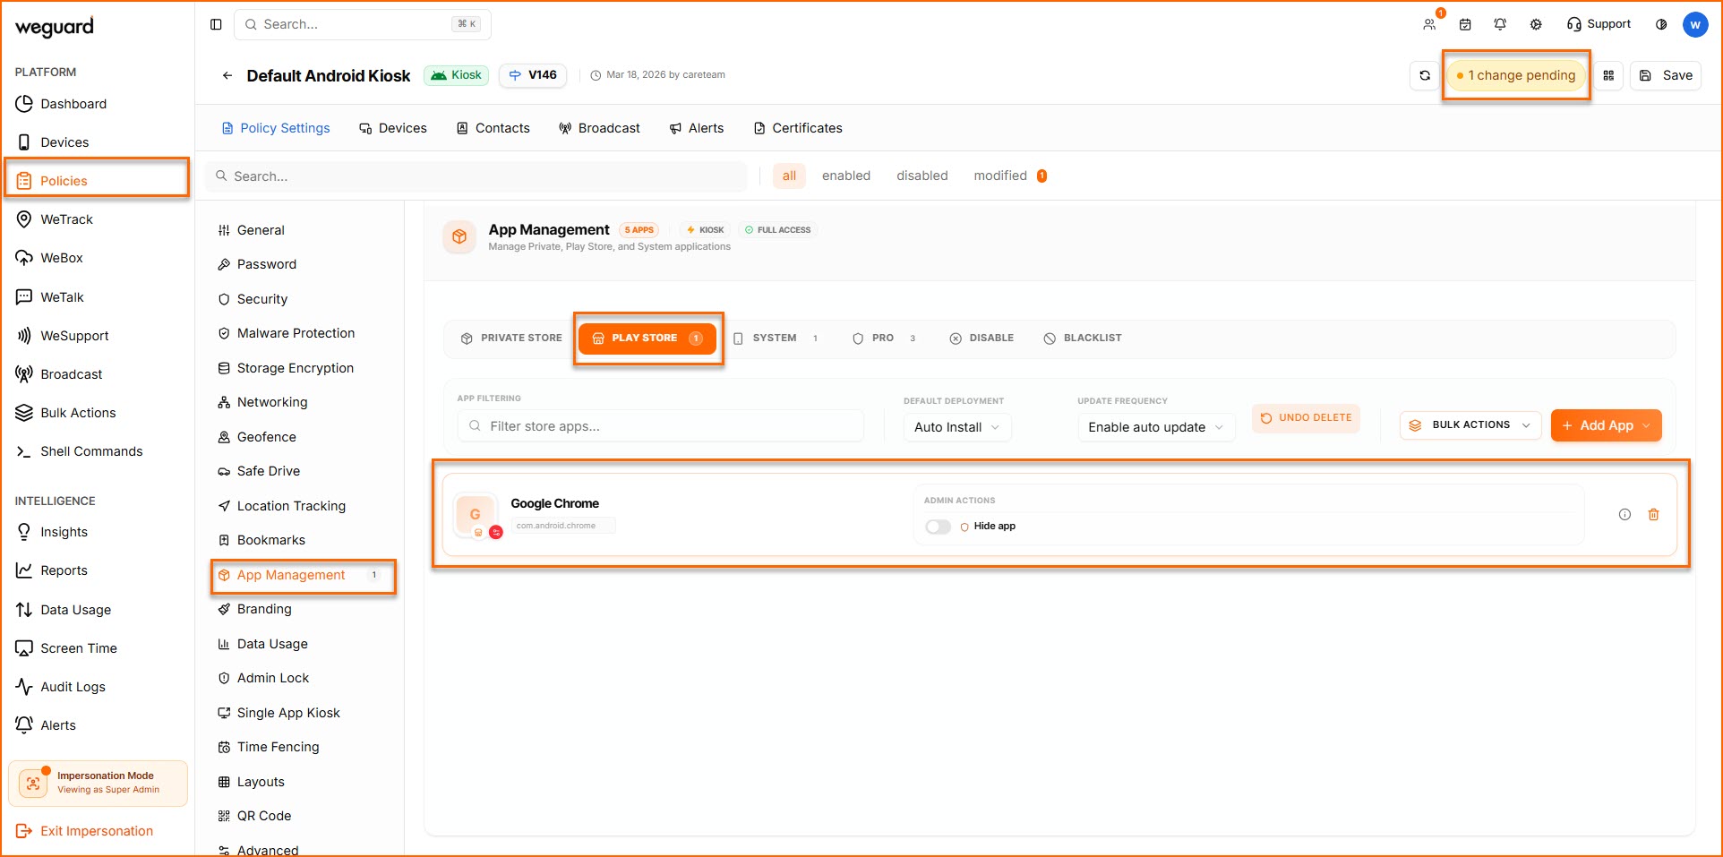This screenshot has height=857, width=1723.
Task: Open the Bulk Actions dropdown
Action: click(1470, 425)
